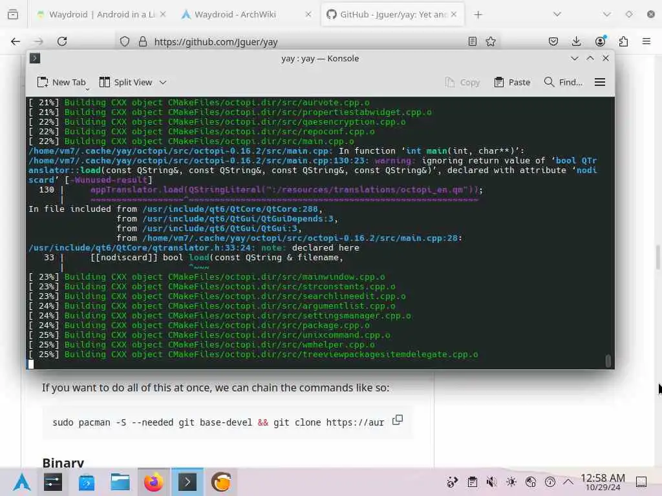The height and width of the screenshot is (496, 662).
Task: Open Dolphin file manager from taskbar
Action: [x=120, y=482]
